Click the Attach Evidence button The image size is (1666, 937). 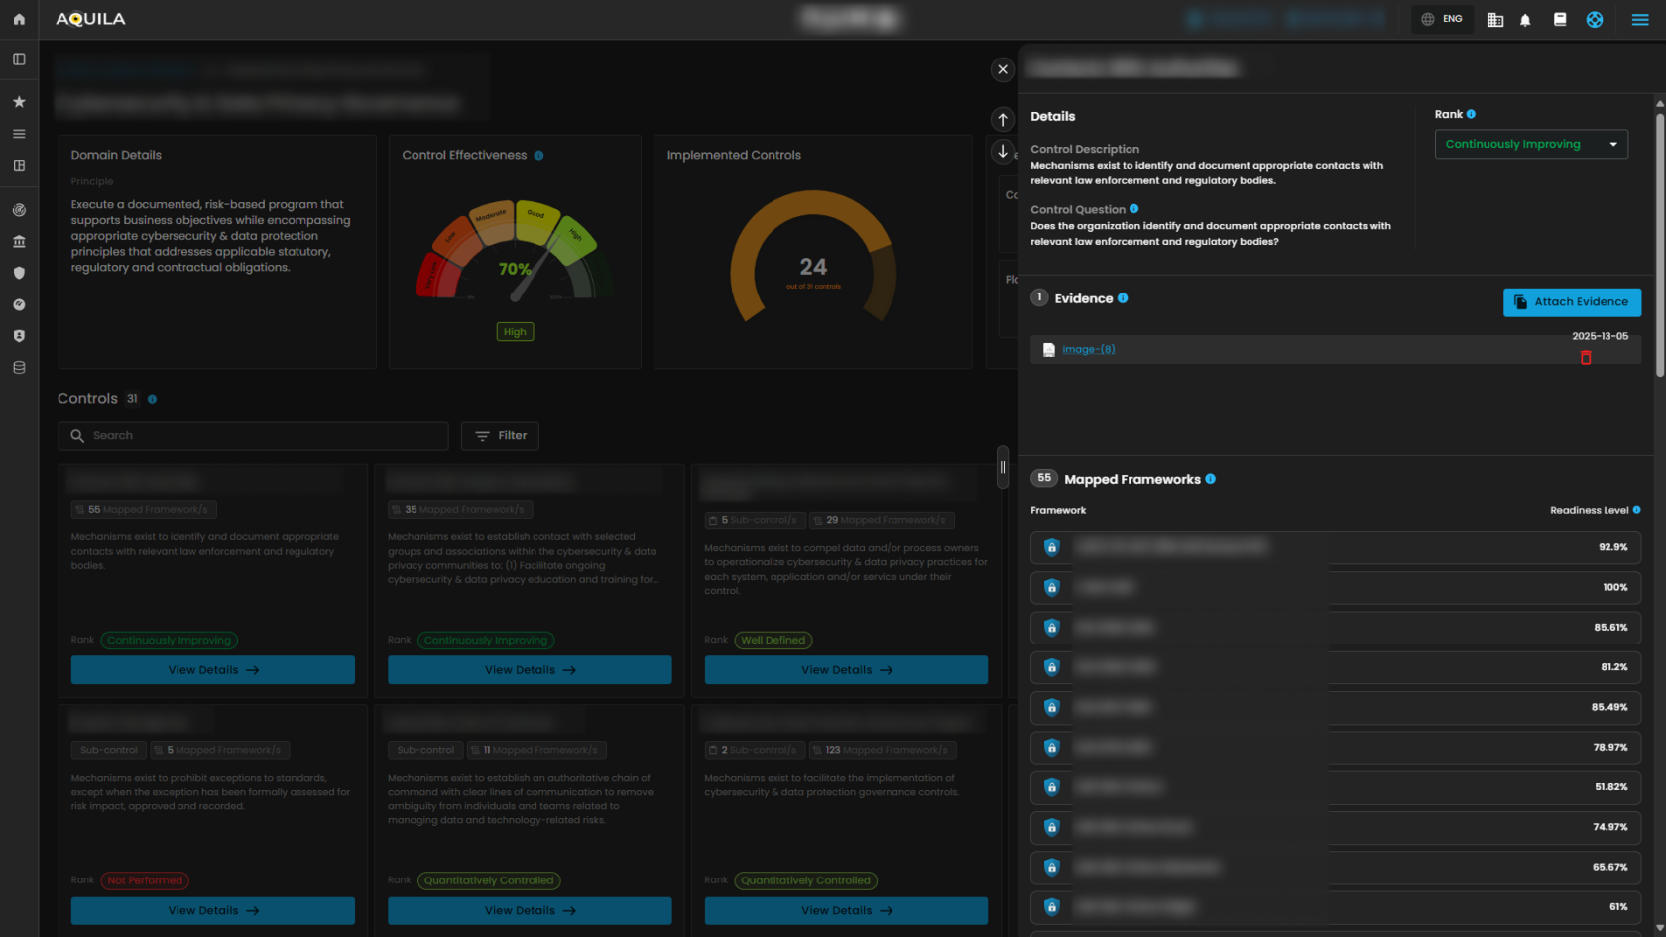pyautogui.click(x=1572, y=302)
